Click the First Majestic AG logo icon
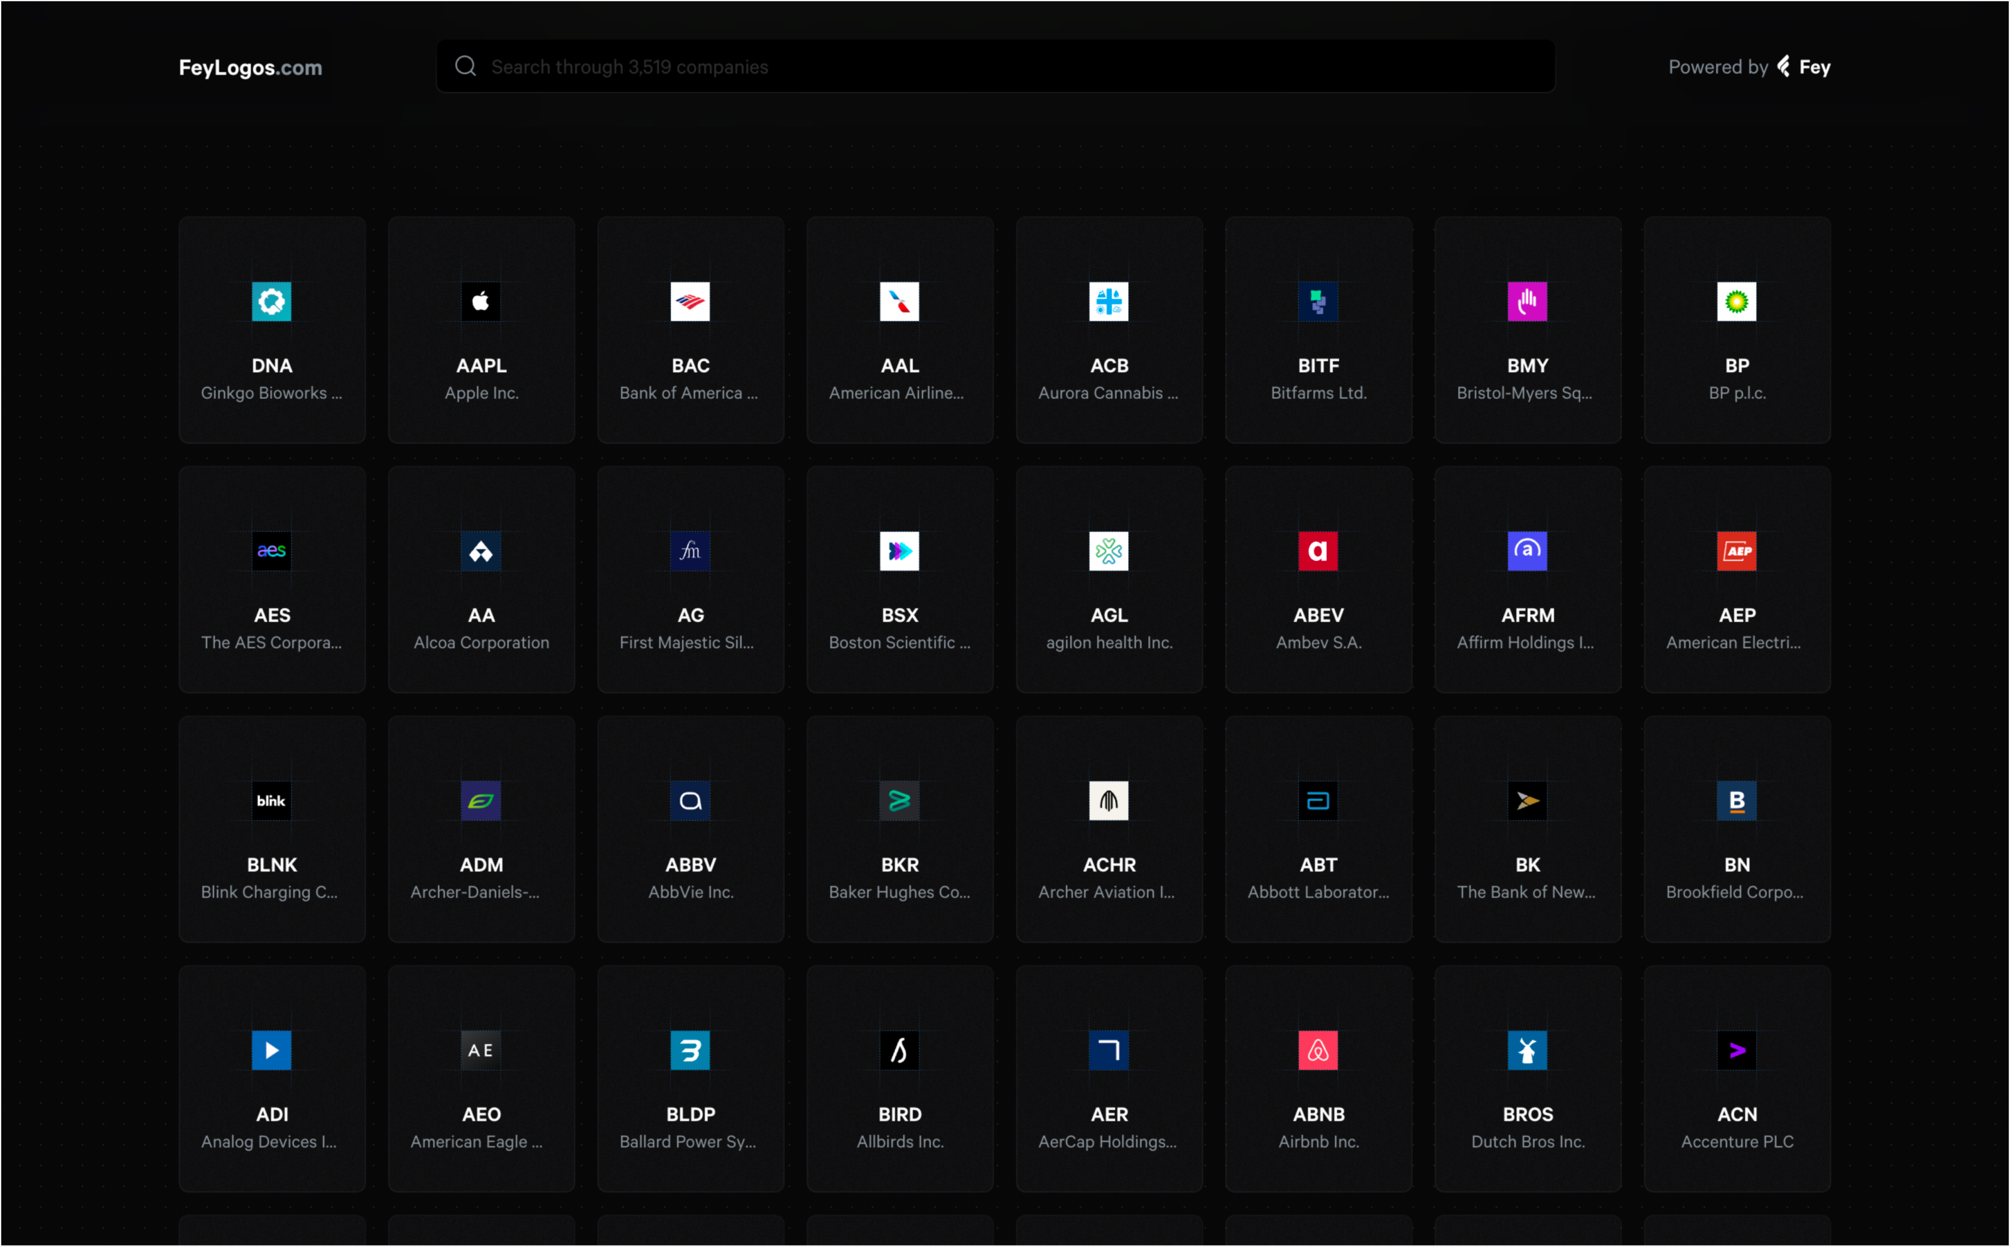The width and height of the screenshot is (2010, 1247). pos(690,551)
